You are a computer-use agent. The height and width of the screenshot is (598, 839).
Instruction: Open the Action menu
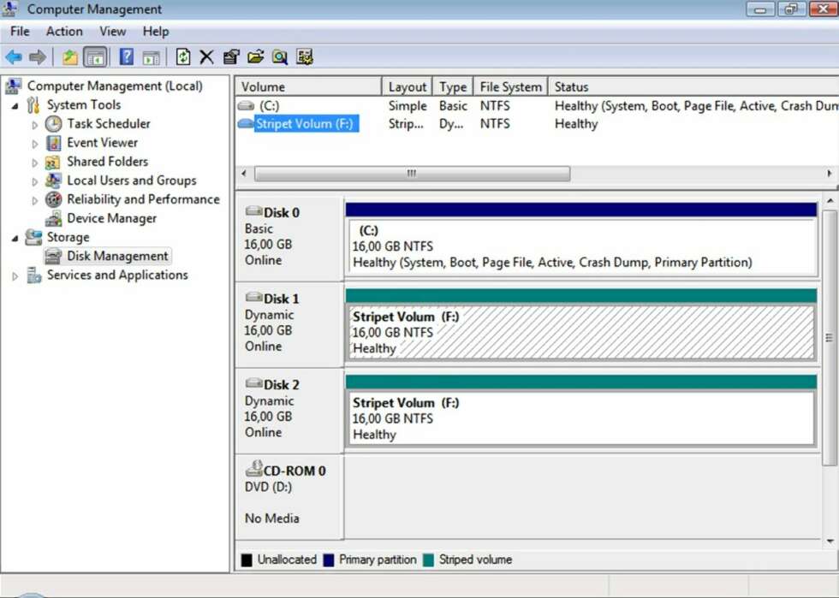pyautogui.click(x=64, y=32)
